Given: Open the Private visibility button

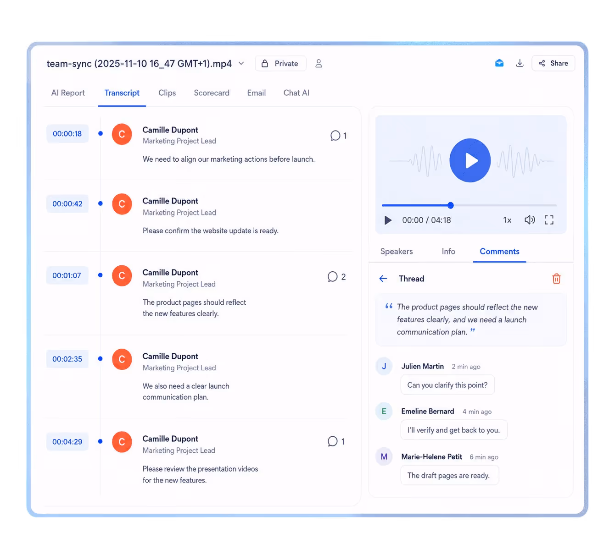Looking at the screenshot, I should click(x=280, y=64).
